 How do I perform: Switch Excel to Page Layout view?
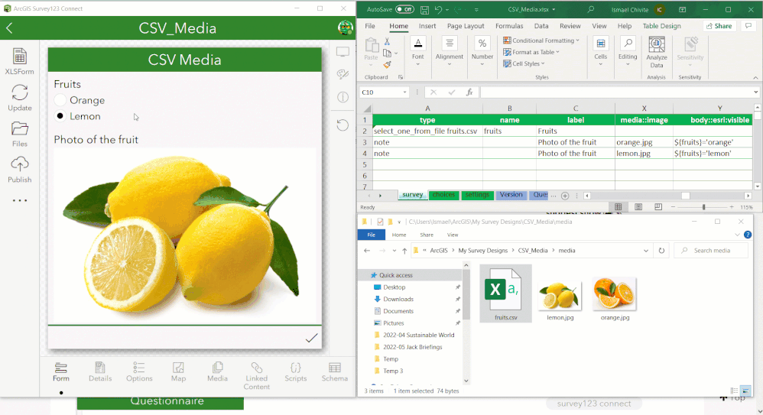[x=638, y=207]
